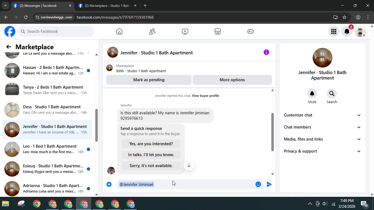Viewport: 374px width, 210px height.
Task: Click the Facebook logo icon
Action: click(10, 31)
